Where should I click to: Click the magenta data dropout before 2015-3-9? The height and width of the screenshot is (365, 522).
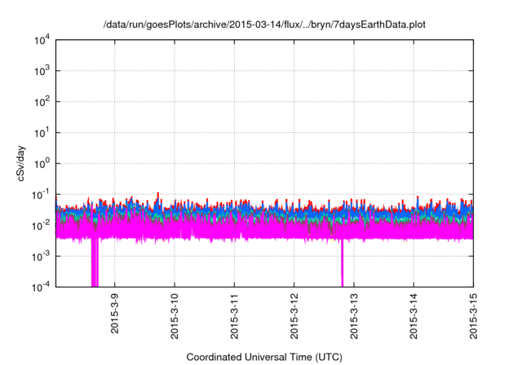[x=95, y=262]
